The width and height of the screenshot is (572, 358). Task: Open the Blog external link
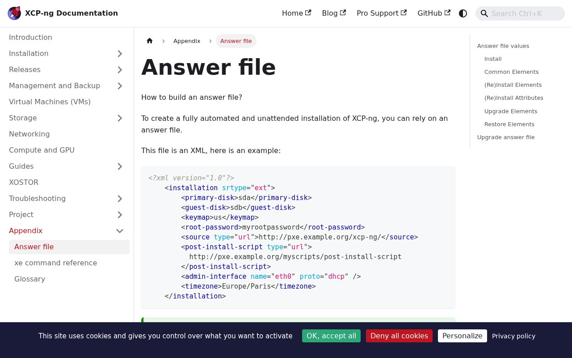click(333, 13)
